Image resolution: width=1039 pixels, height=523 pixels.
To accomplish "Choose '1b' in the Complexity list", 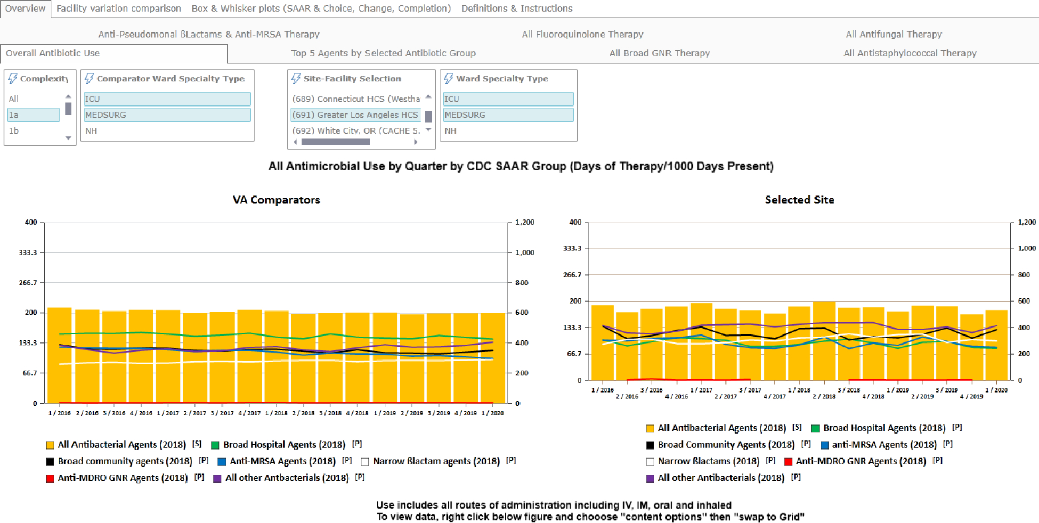I will [34, 131].
